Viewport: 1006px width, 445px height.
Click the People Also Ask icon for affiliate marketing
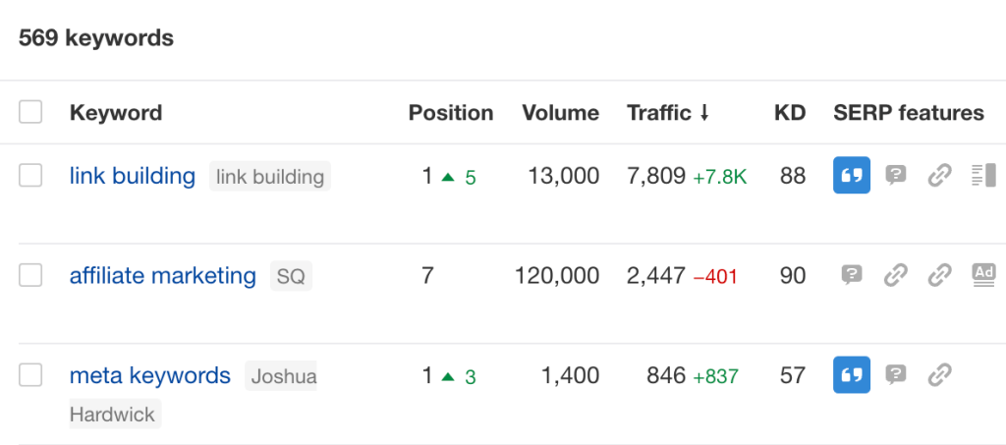pyautogui.click(x=852, y=275)
